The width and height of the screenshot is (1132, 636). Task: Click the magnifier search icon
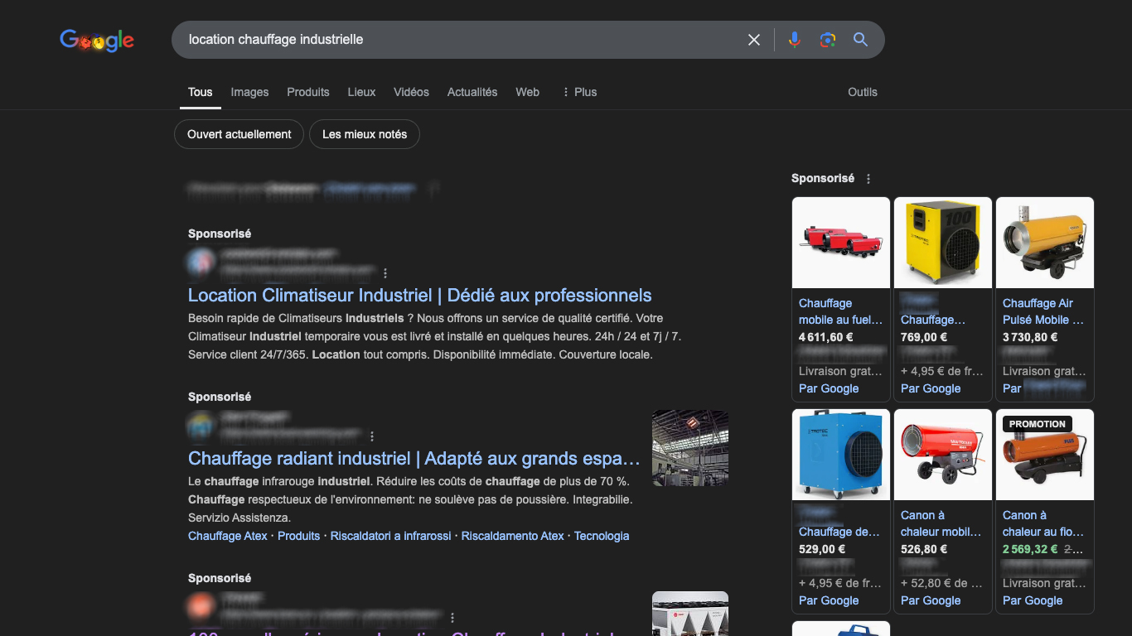(861, 40)
